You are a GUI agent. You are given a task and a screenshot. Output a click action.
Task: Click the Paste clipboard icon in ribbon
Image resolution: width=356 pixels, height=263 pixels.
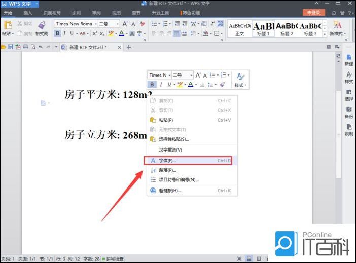coord(8,25)
